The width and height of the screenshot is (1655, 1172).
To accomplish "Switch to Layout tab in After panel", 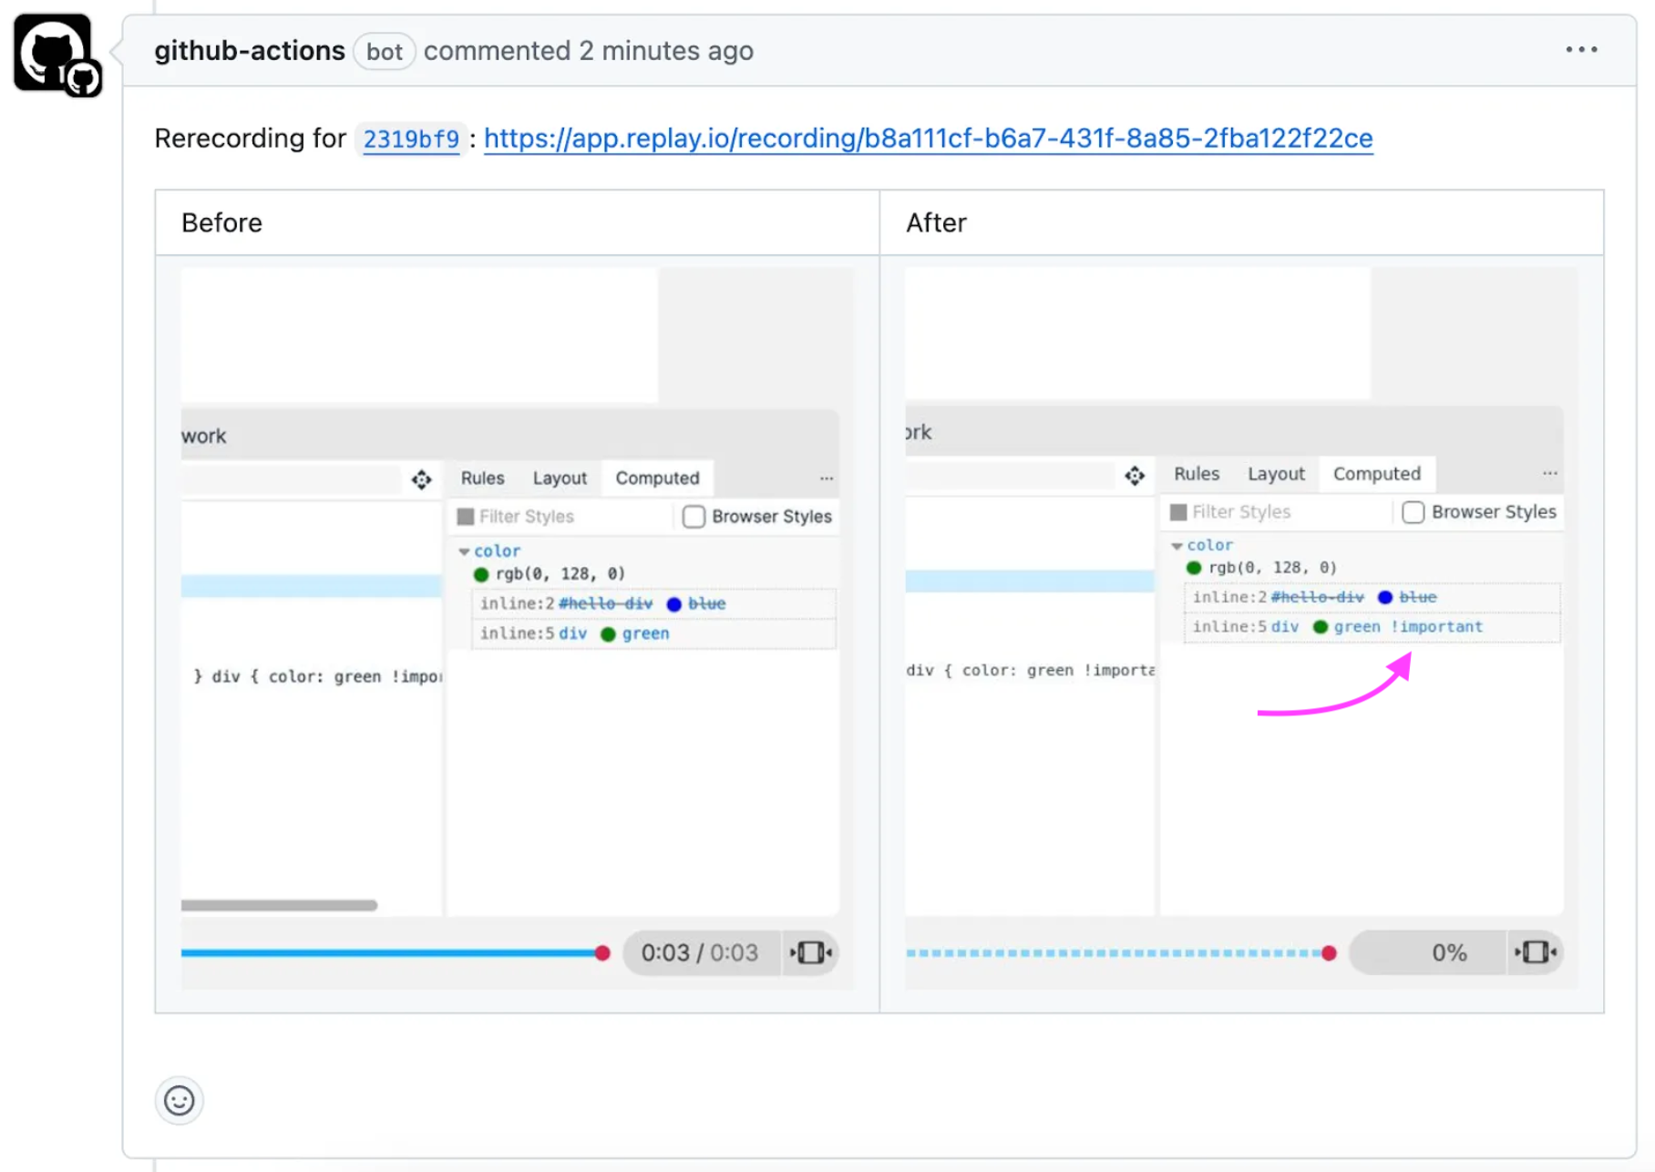I will 1276,474.
